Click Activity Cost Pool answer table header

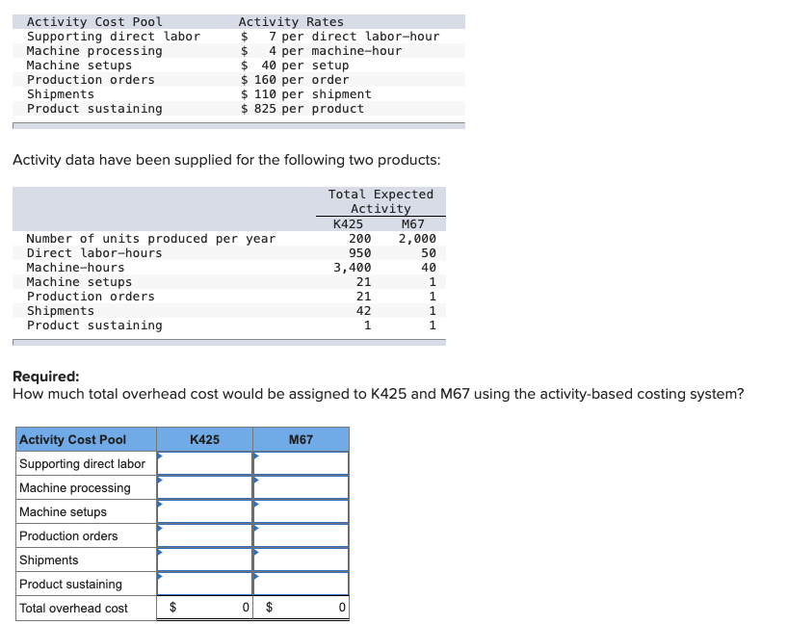coord(86,439)
